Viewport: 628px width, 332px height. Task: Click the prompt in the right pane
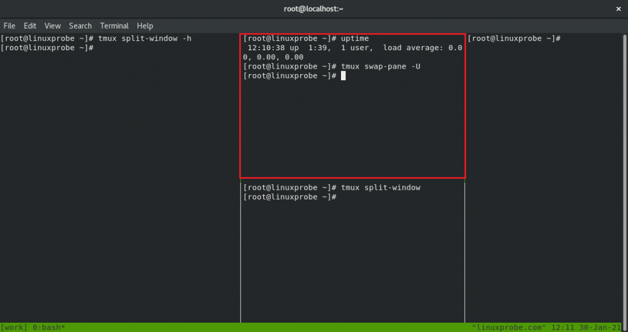pyautogui.click(x=514, y=39)
